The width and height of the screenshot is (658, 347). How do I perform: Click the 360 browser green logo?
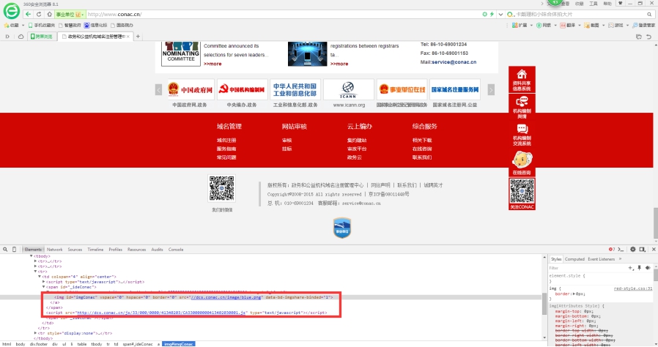(x=11, y=11)
